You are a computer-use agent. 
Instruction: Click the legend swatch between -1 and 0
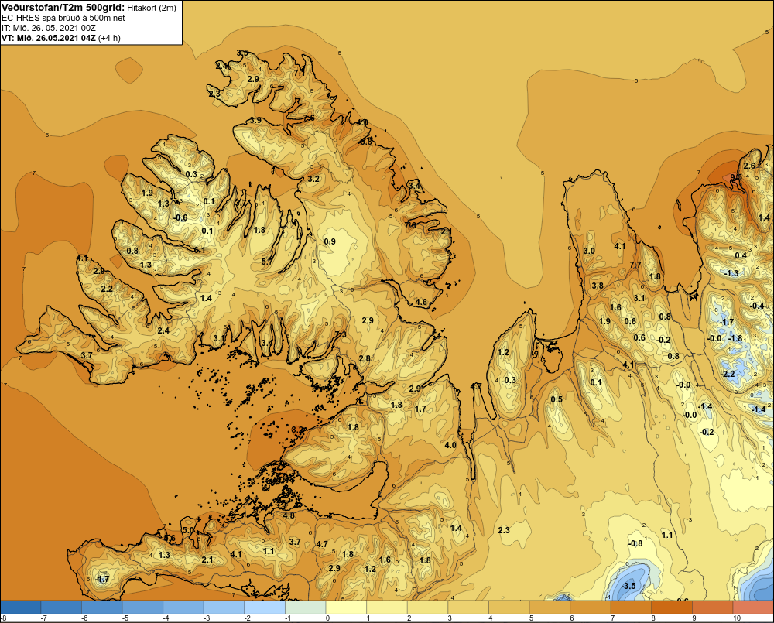pyautogui.click(x=306, y=608)
